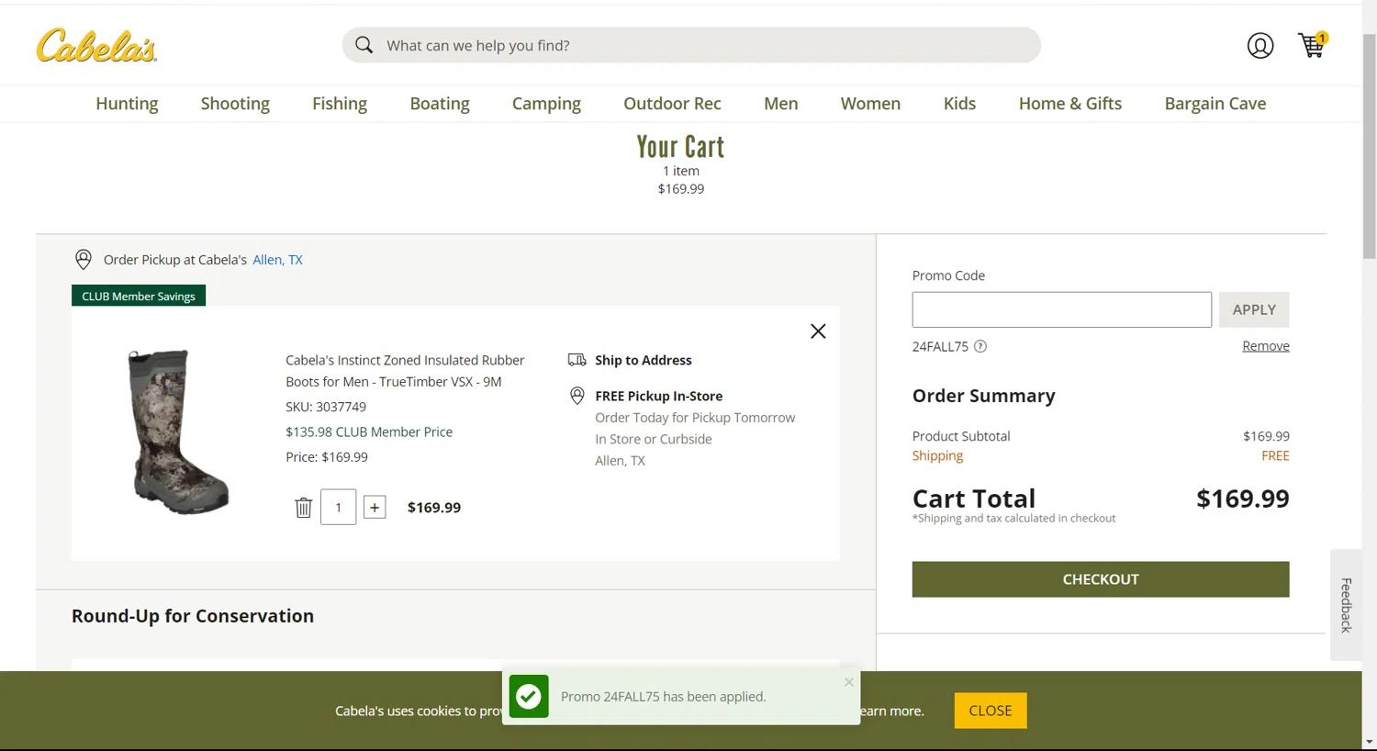The height and width of the screenshot is (751, 1377).
Task: Expand the Camping category menu
Action: pos(546,104)
